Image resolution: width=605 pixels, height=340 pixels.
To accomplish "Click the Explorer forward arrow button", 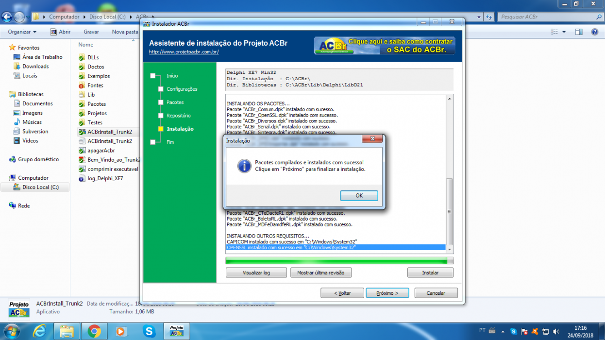I will (19, 17).
